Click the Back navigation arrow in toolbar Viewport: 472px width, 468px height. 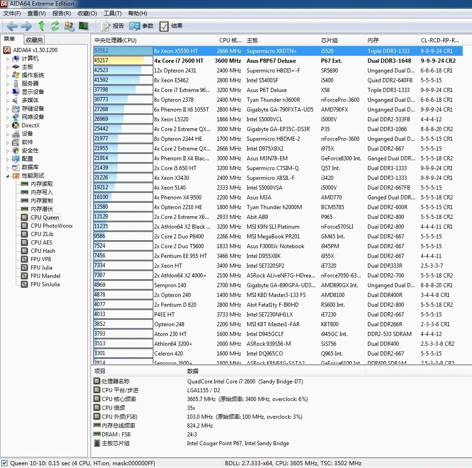12,26
